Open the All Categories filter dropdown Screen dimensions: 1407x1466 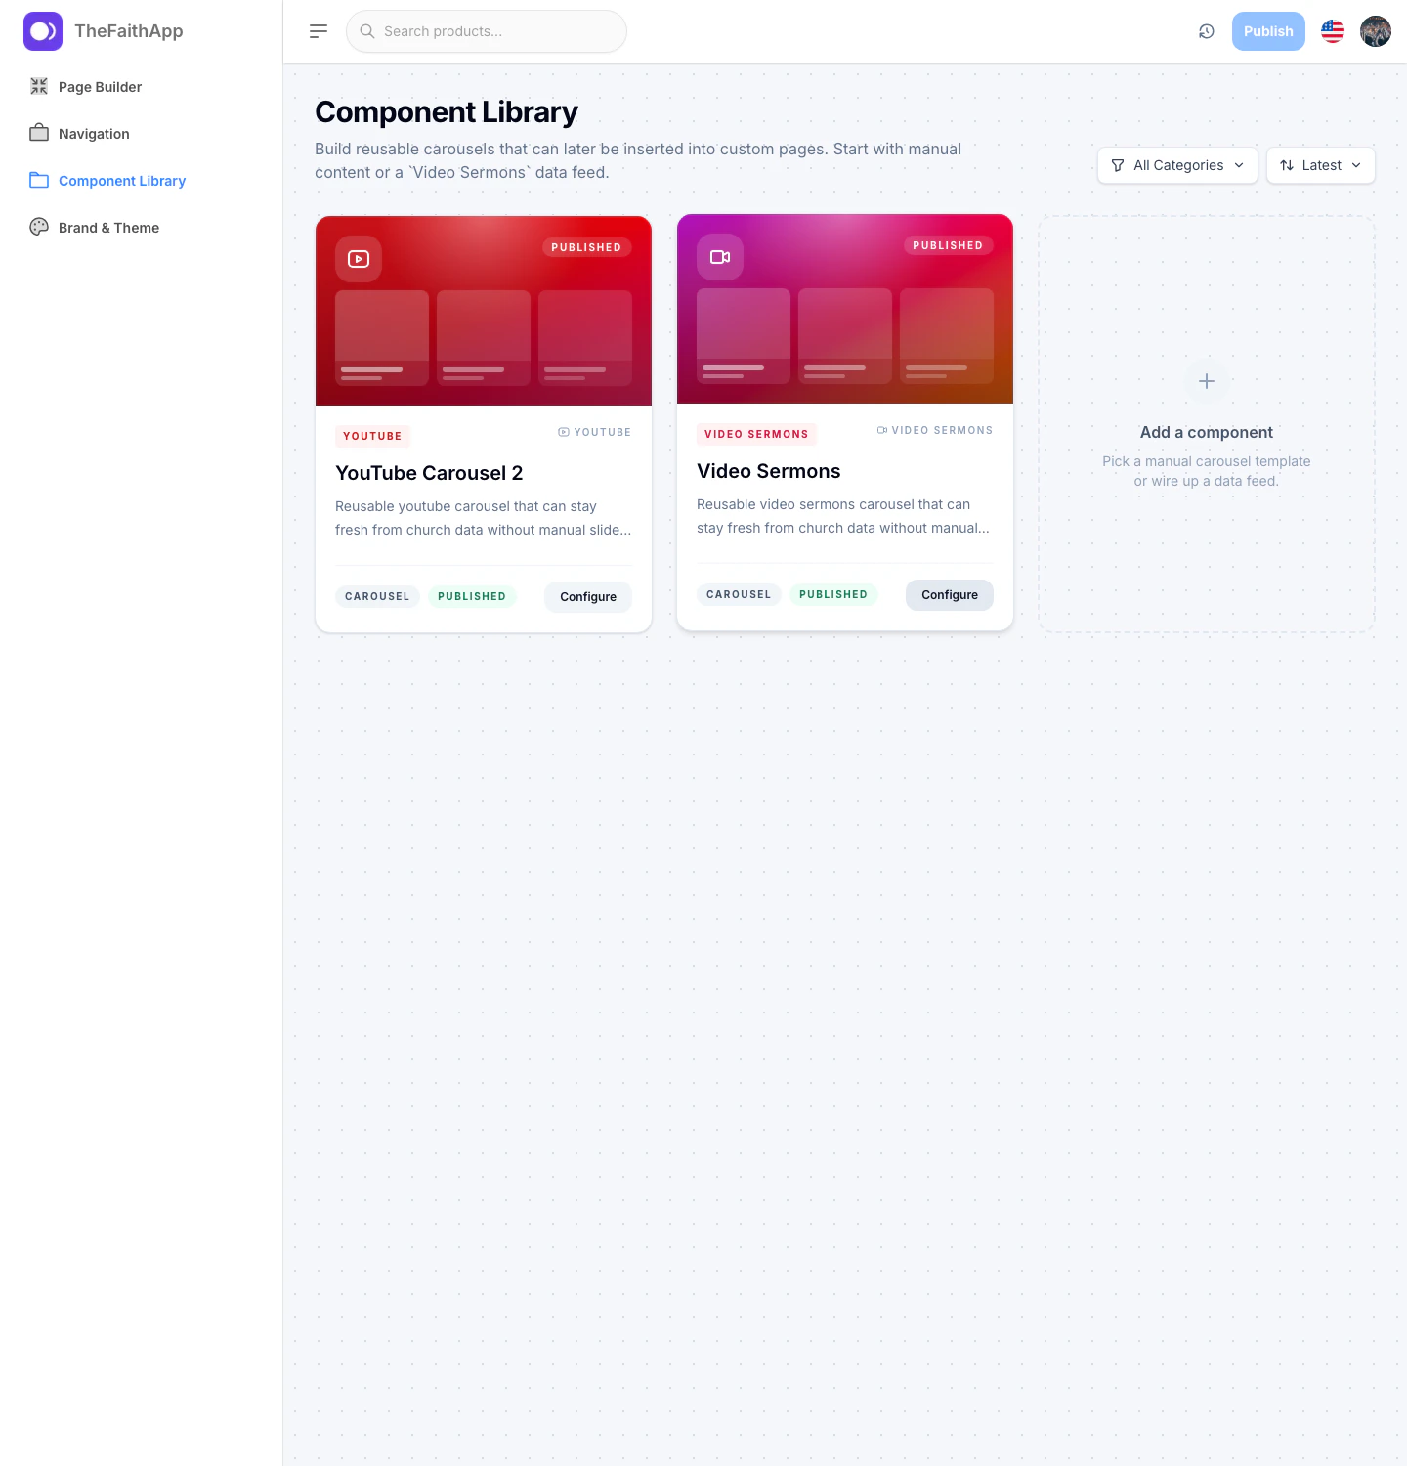1177,165
